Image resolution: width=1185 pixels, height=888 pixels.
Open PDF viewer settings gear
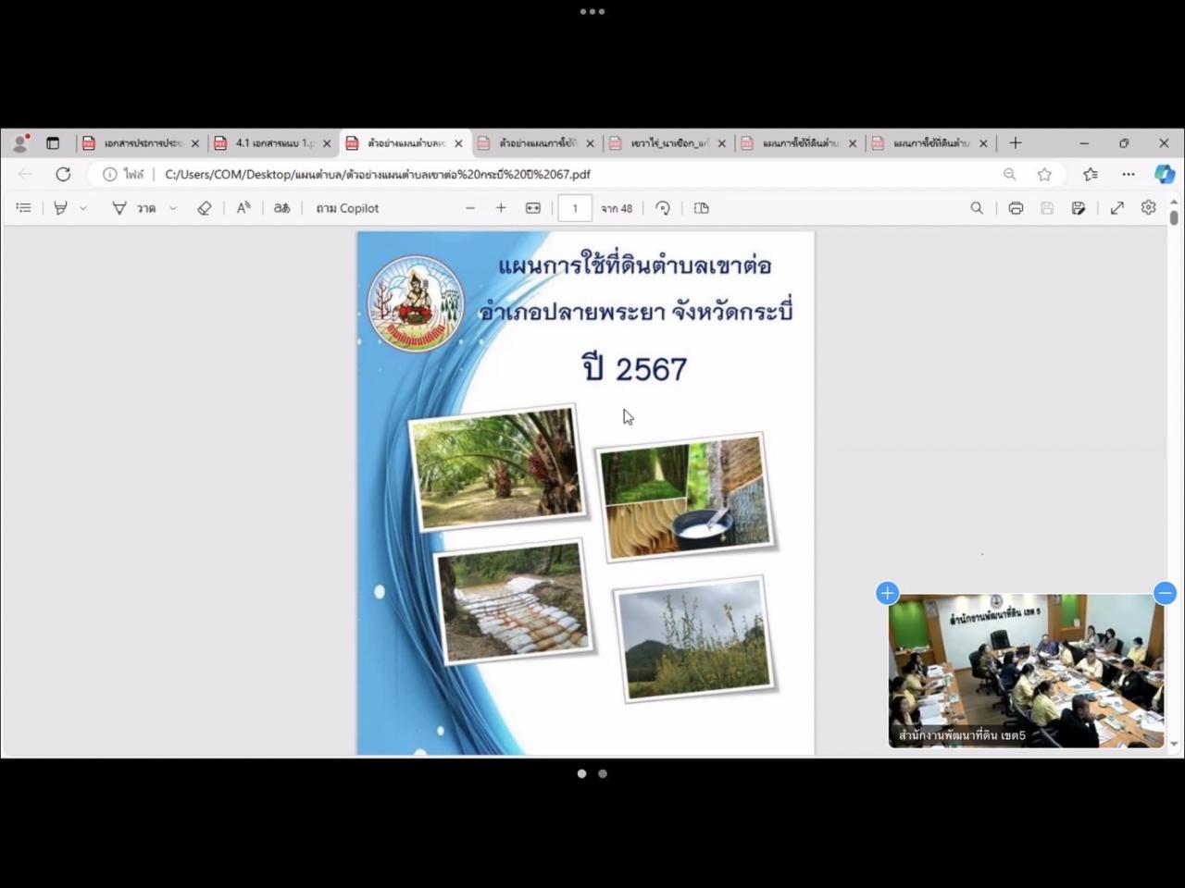1149,207
